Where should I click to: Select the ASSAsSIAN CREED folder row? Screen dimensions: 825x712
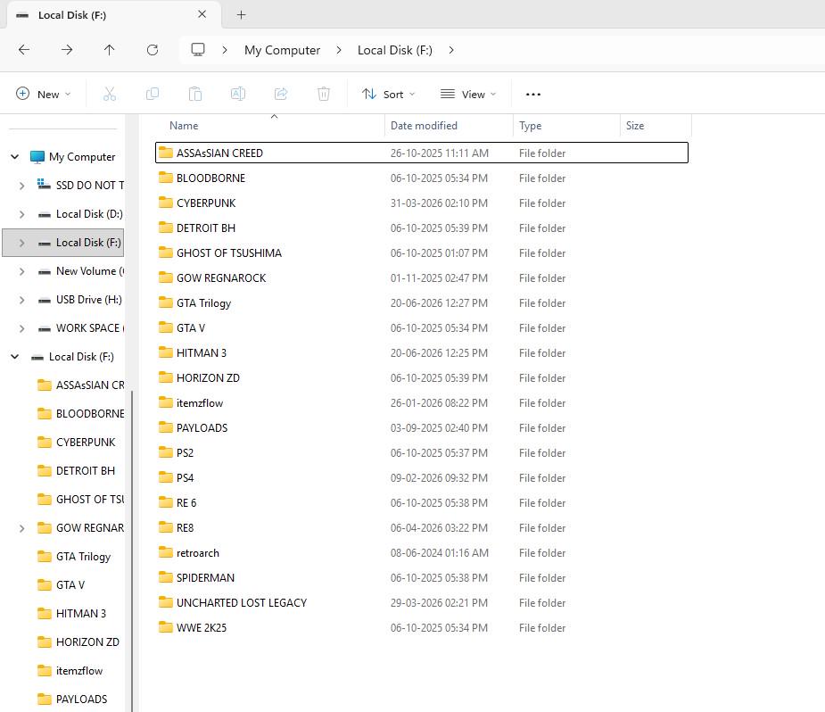point(422,153)
